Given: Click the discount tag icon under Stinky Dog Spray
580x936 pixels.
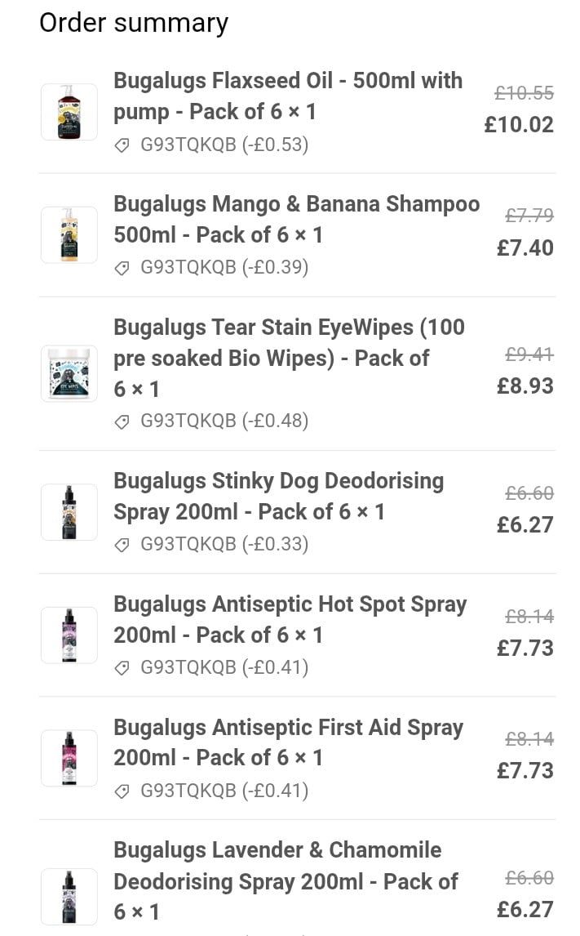Looking at the screenshot, I should tap(122, 545).
